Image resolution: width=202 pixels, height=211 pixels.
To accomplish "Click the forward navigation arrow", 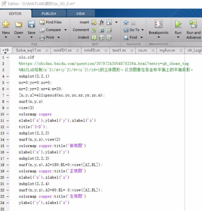I will pyautogui.click(x=133, y=23).
